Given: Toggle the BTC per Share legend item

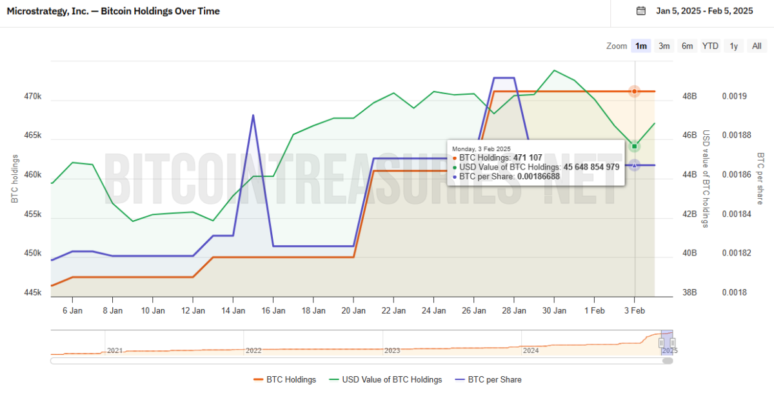Looking at the screenshot, I should click(488, 379).
